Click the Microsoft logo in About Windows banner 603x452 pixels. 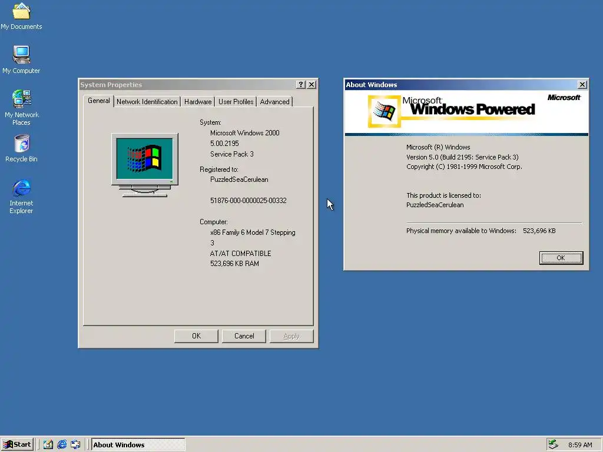564,98
